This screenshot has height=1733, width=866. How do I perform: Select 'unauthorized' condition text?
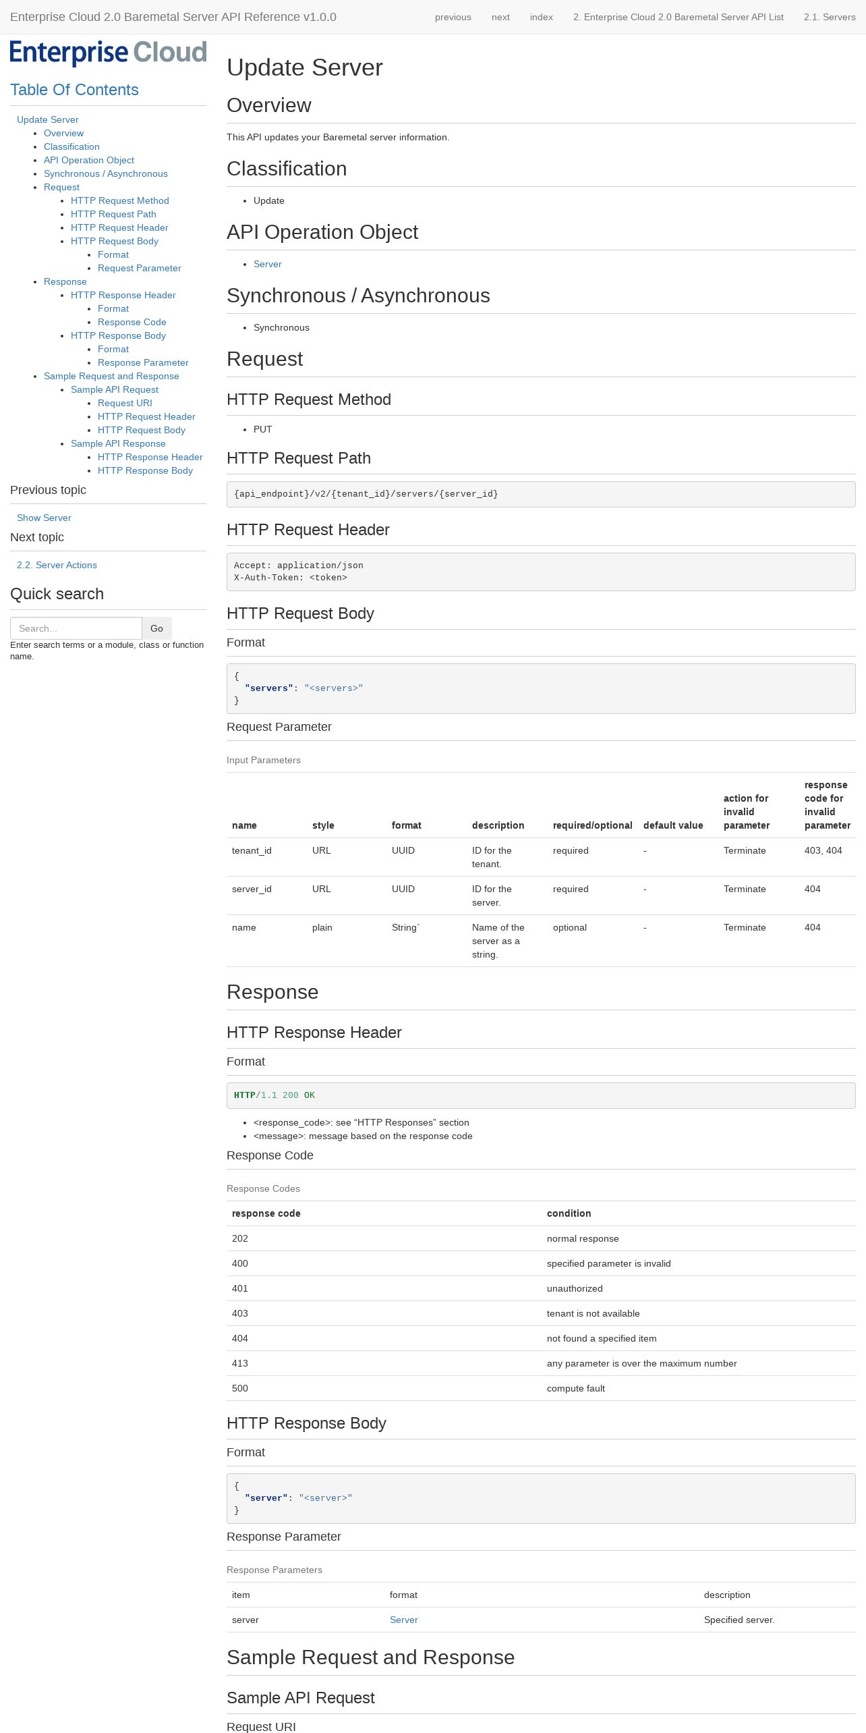575,1288
